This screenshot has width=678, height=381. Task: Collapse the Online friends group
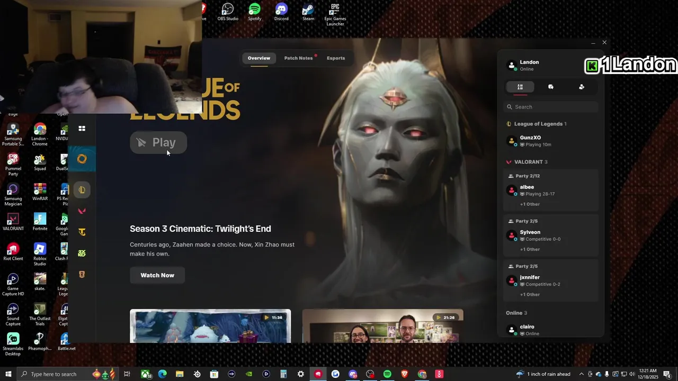pyautogui.click(x=516, y=313)
